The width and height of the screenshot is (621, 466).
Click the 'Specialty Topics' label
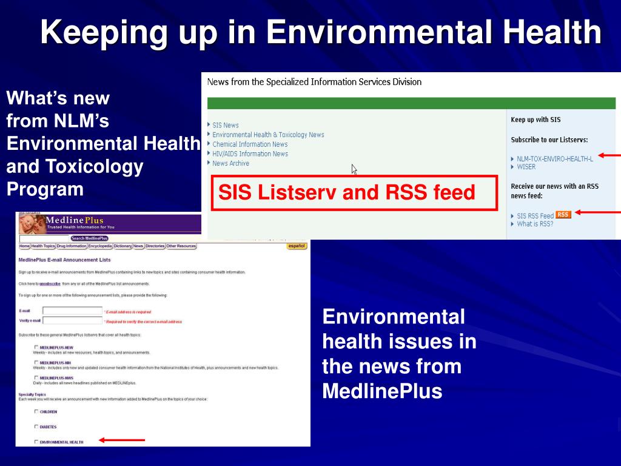(x=32, y=394)
